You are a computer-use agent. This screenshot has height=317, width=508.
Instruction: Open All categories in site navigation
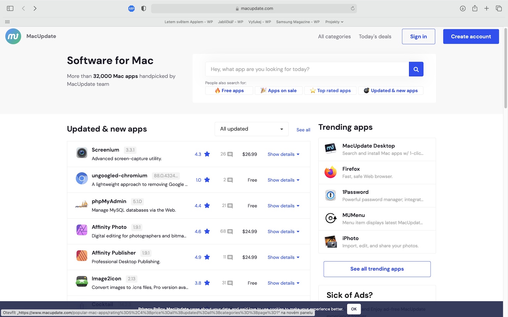click(334, 37)
